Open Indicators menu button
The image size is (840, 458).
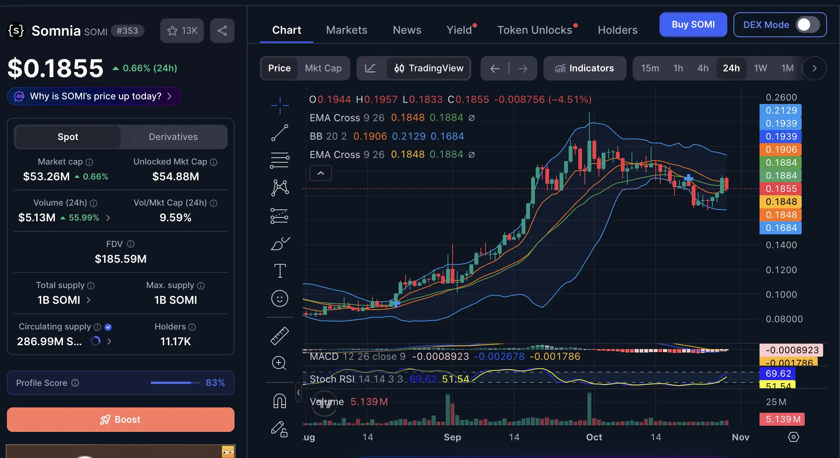pos(585,68)
